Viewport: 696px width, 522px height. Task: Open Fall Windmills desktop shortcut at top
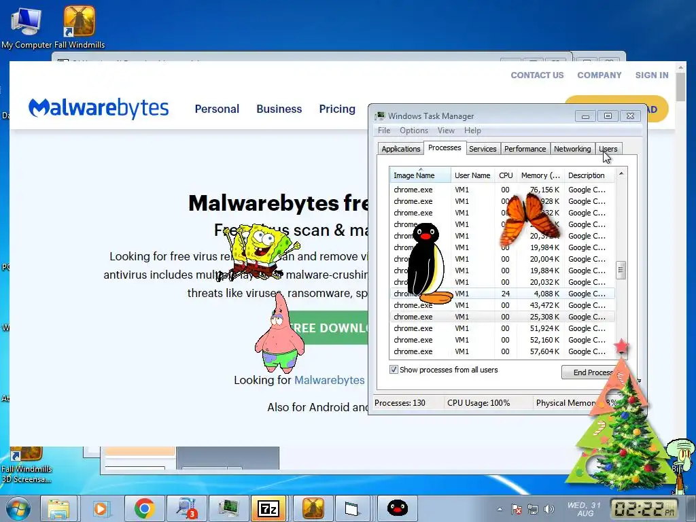(80, 27)
